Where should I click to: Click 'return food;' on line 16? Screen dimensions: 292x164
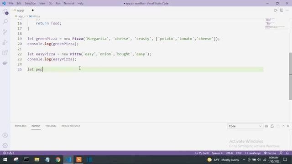point(48,23)
